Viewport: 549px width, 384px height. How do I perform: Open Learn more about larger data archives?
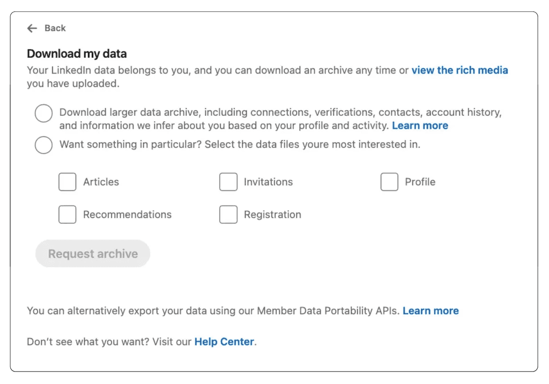(x=420, y=125)
